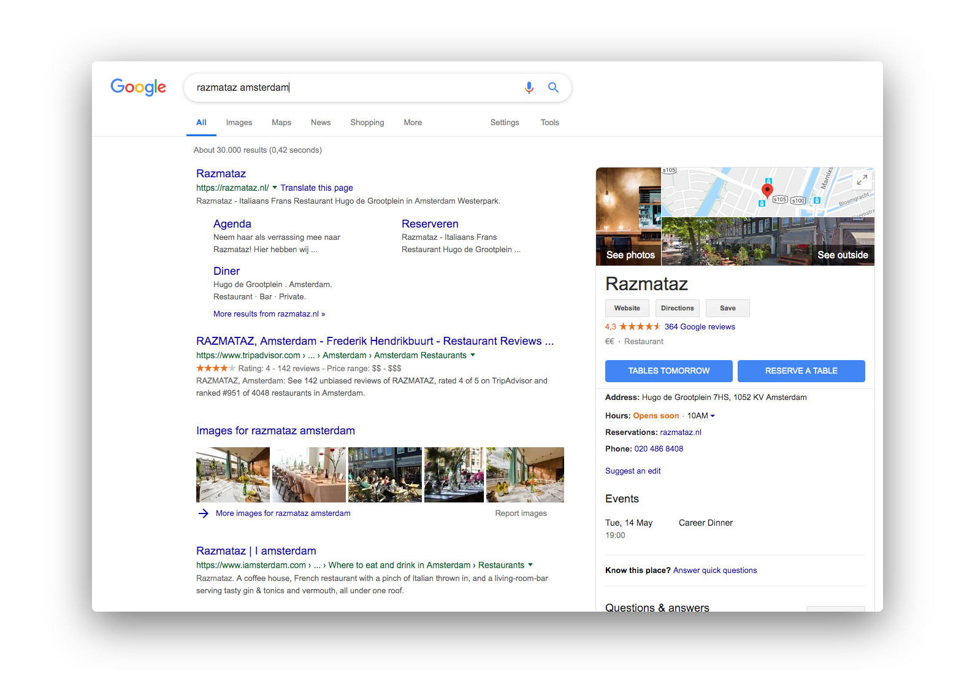Click More images for razmataz amsterdam
Image resolution: width=975 pixels, height=673 pixels.
(x=283, y=513)
